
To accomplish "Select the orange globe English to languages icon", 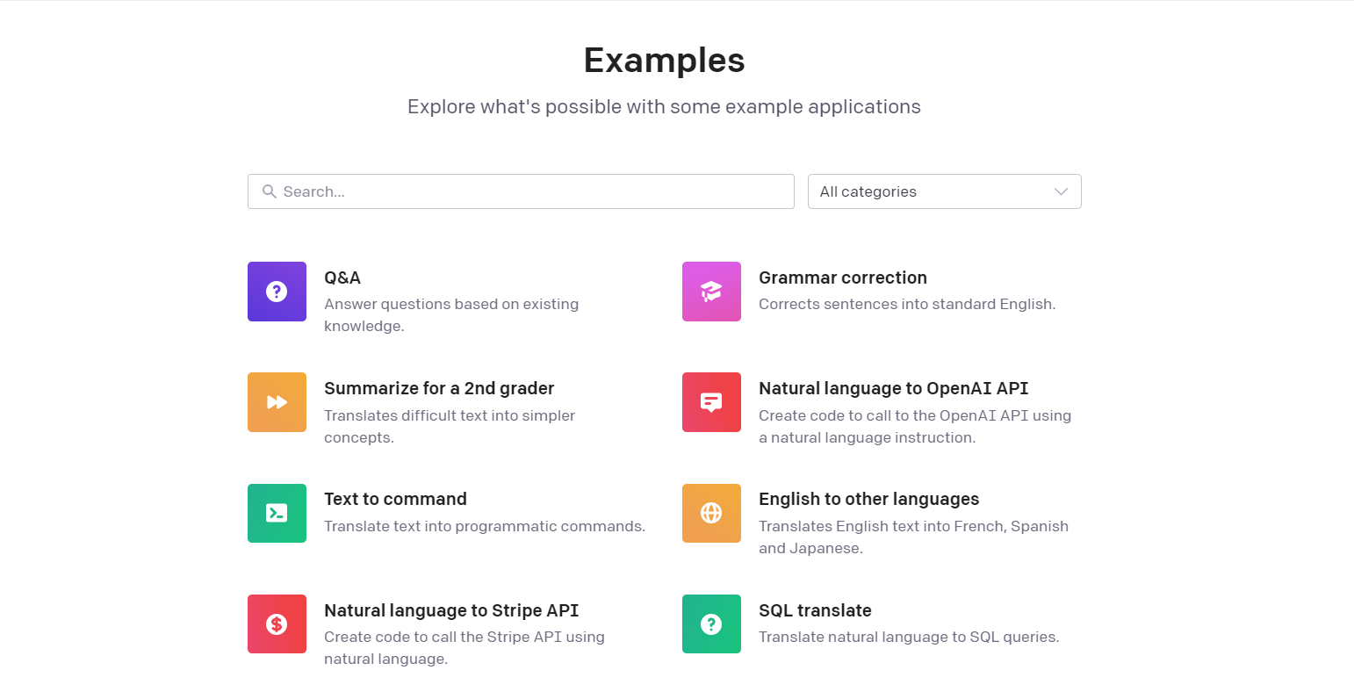I will pos(711,513).
